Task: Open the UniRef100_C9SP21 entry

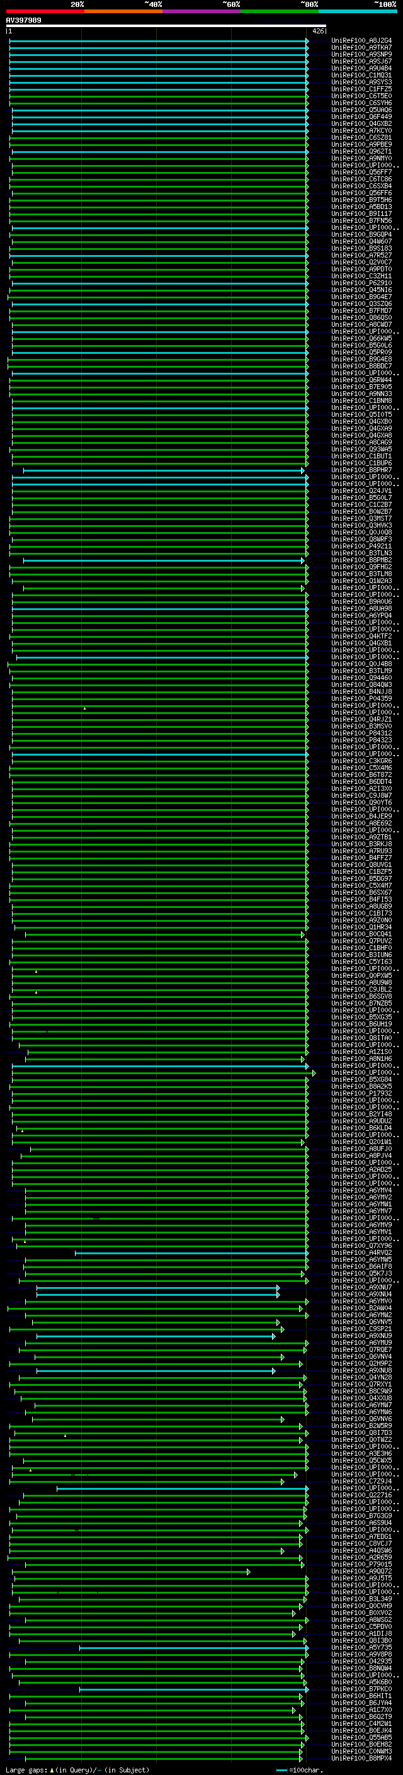Action: (x=361, y=1329)
